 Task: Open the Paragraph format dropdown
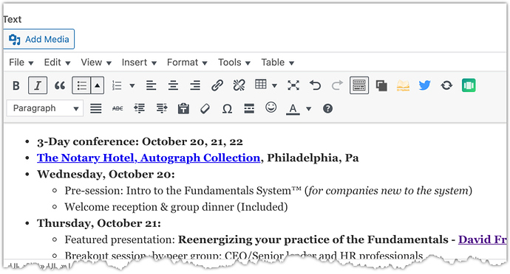pyautogui.click(x=45, y=108)
